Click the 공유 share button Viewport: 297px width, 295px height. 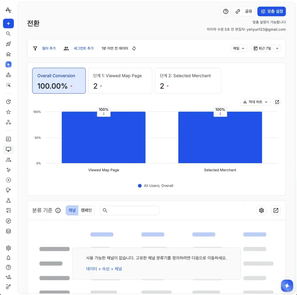click(249, 12)
